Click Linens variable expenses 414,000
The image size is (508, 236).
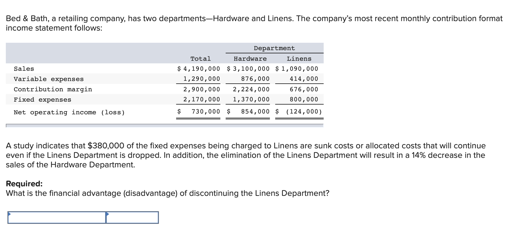click(304, 79)
